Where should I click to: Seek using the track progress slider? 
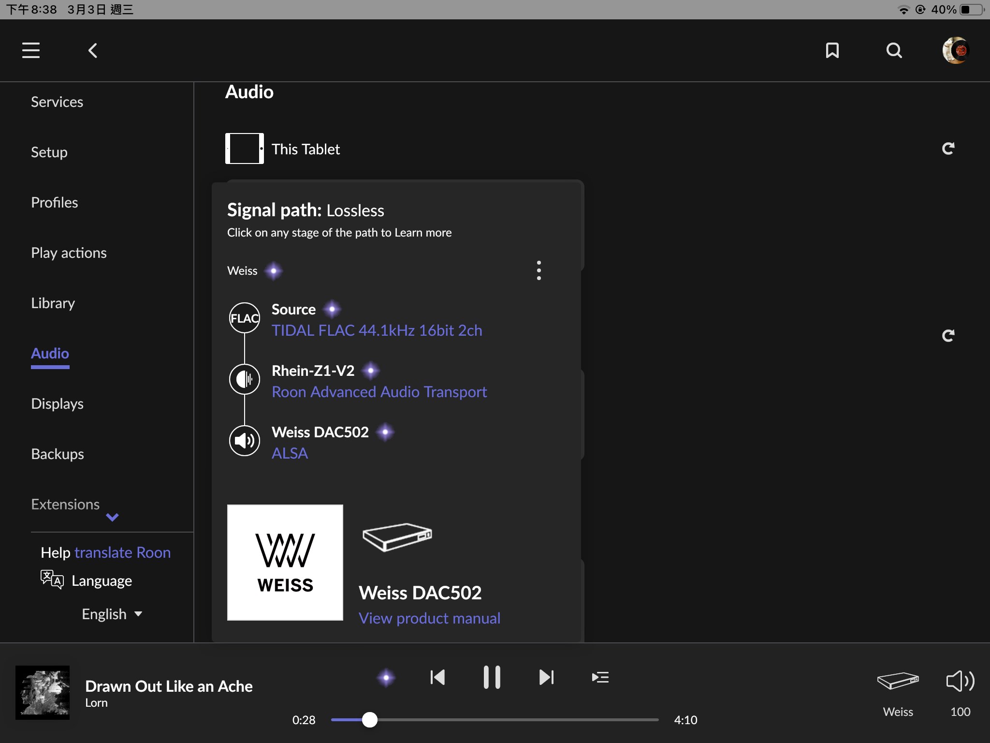[x=495, y=720]
